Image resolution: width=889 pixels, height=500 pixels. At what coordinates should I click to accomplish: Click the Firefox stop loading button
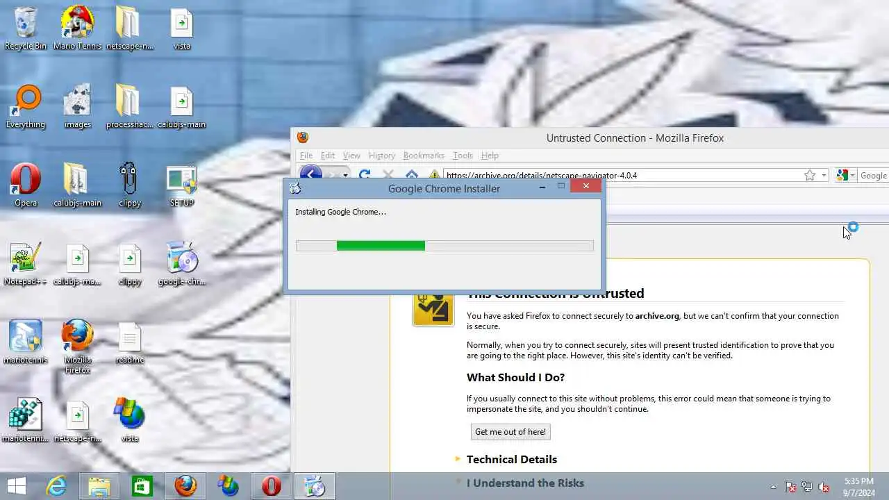pos(388,175)
